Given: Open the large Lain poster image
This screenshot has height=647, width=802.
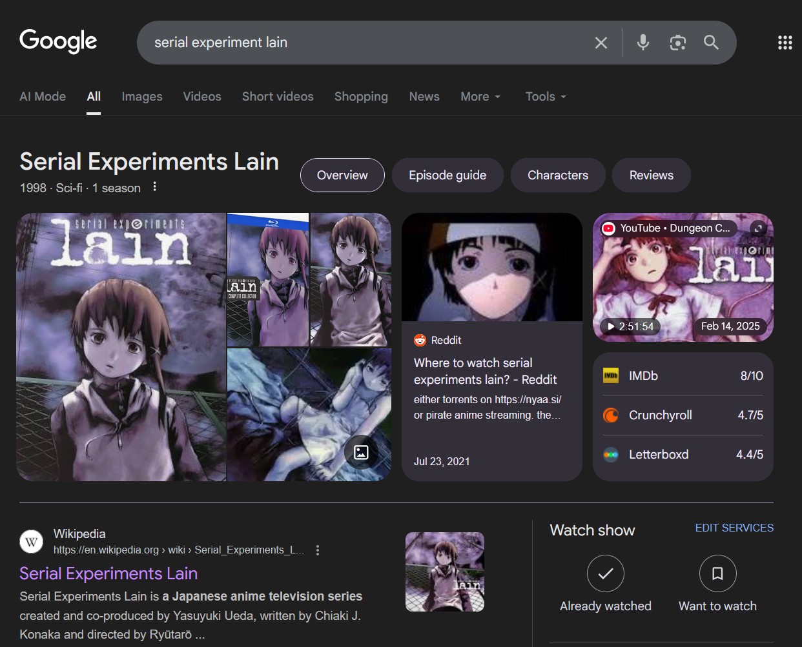Looking at the screenshot, I should [121, 347].
